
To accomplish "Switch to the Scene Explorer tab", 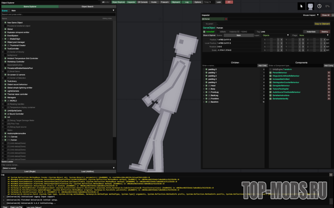I will (x=30, y=7).
